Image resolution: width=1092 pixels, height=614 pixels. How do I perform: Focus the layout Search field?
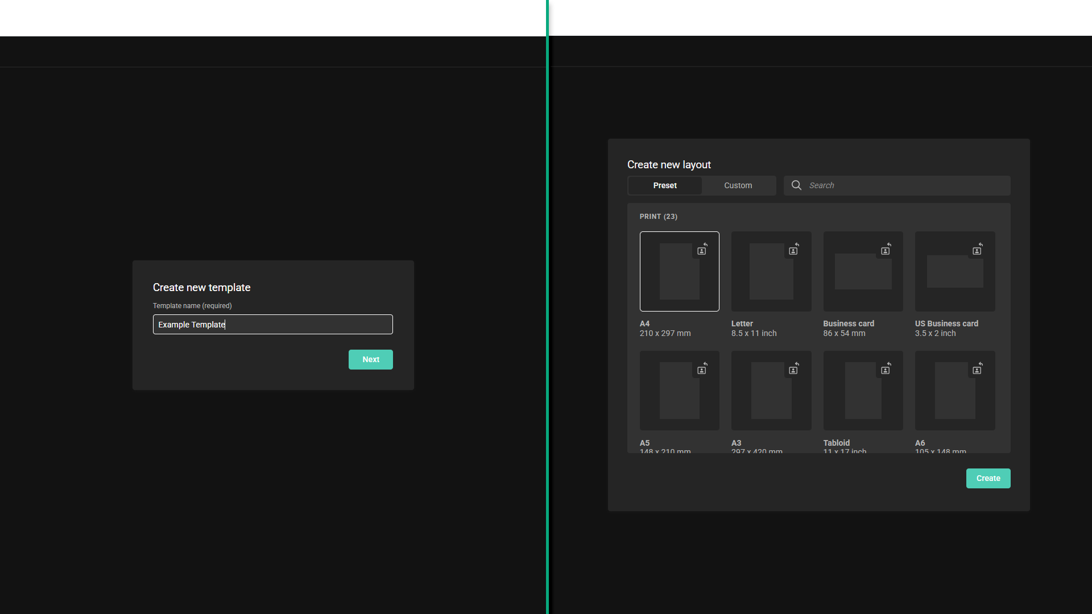click(x=897, y=185)
